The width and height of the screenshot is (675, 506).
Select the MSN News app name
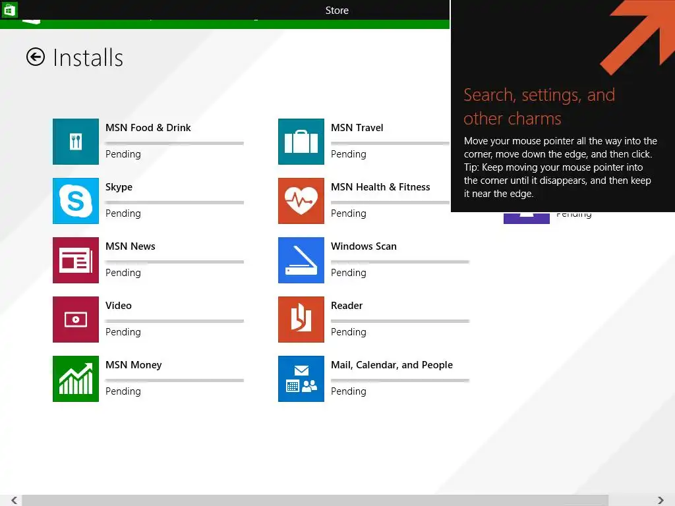(131, 246)
